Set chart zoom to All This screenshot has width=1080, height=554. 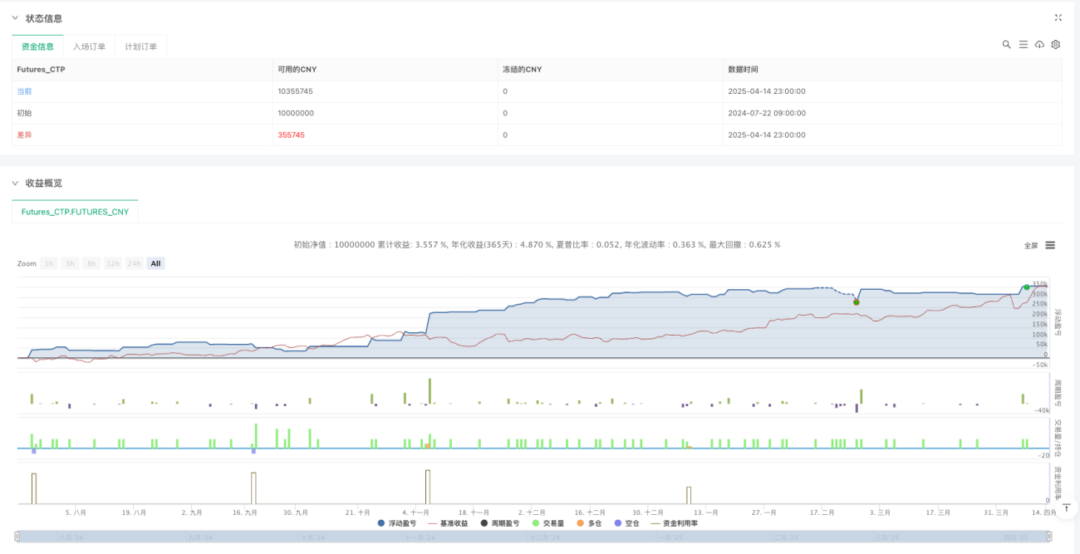[x=156, y=263]
